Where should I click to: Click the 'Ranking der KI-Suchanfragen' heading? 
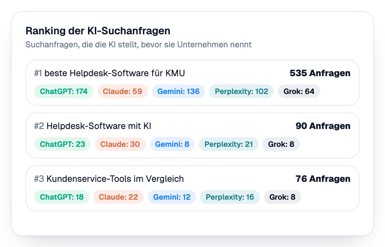click(x=98, y=31)
